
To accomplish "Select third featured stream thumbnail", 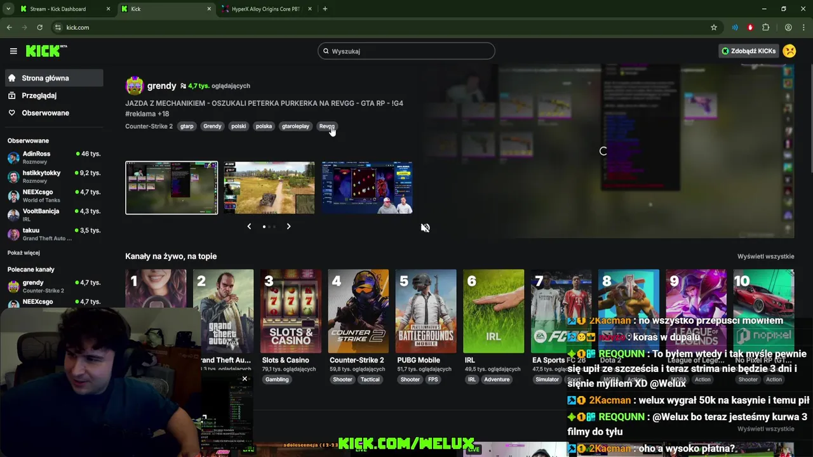I will coord(366,188).
